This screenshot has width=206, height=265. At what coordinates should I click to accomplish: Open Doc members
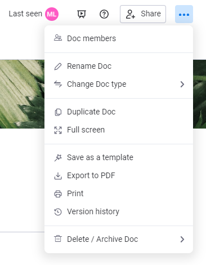pos(119,38)
